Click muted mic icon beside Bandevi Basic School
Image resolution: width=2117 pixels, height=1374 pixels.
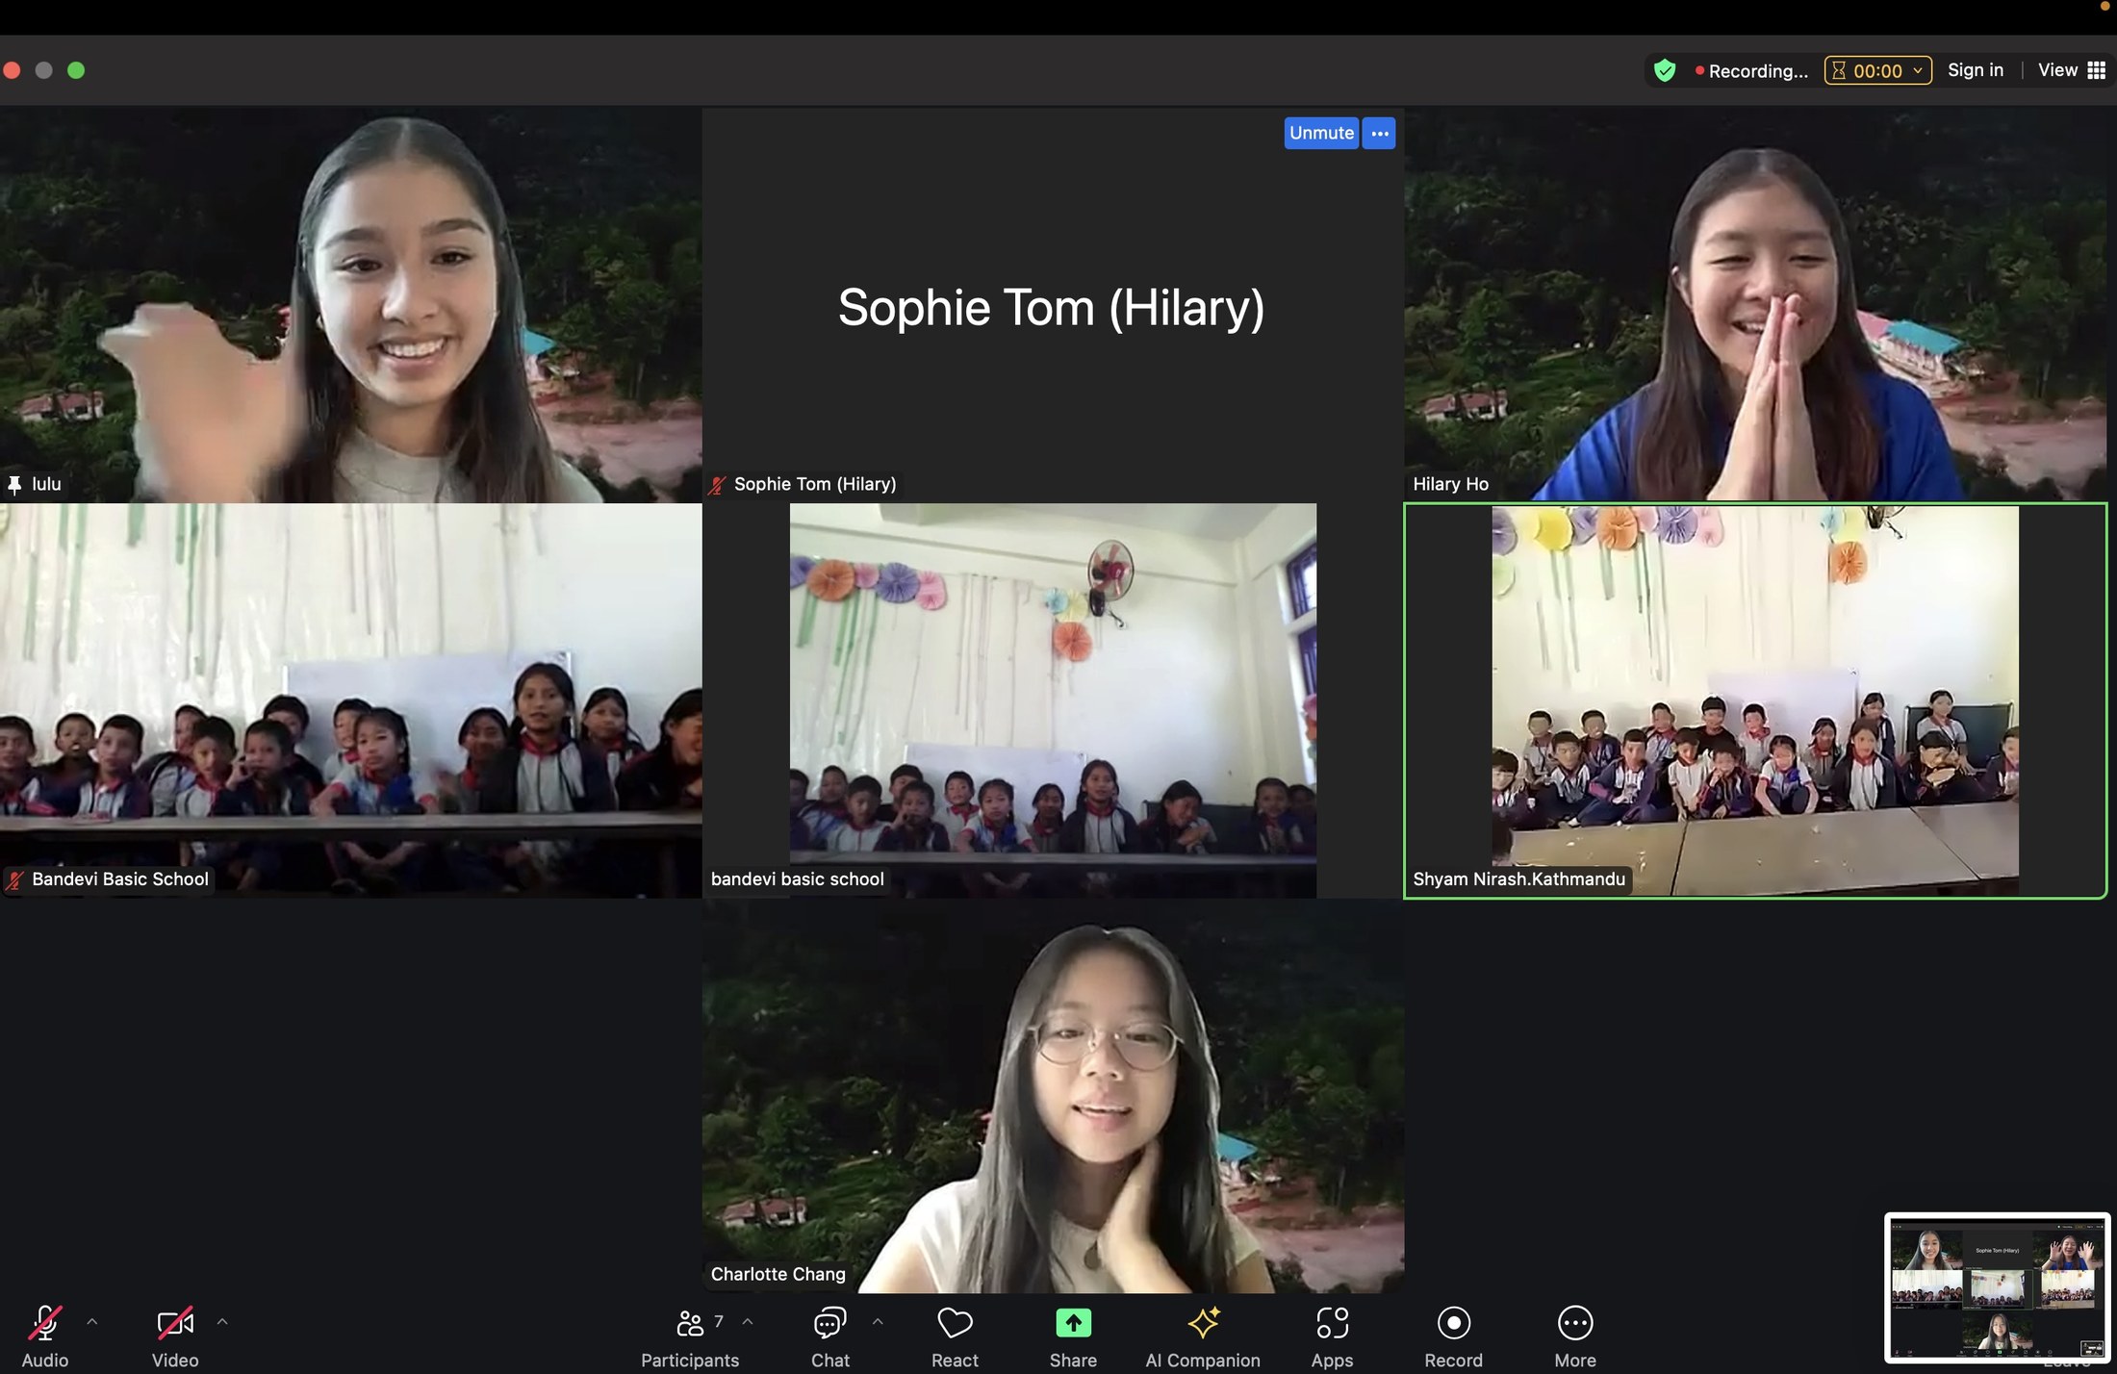click(x=14, y=879)
